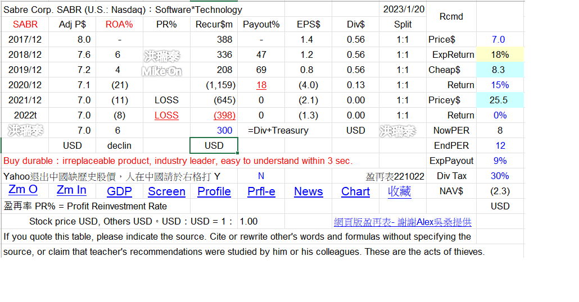This screenshot has height=302, width=579.
Task: Select the 0% Return value
Action: coord(500,115)
